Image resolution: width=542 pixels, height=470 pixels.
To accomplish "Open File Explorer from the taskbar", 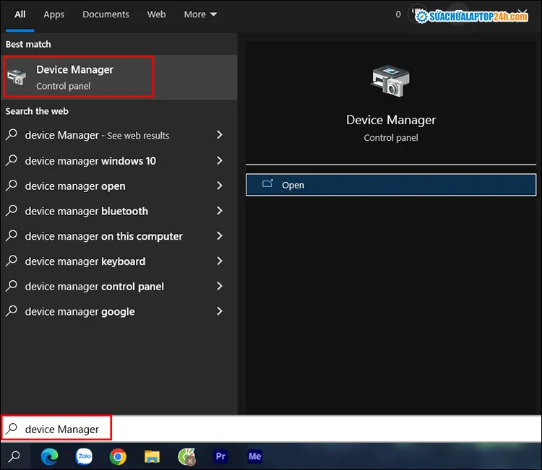I will tap(152, 456).
